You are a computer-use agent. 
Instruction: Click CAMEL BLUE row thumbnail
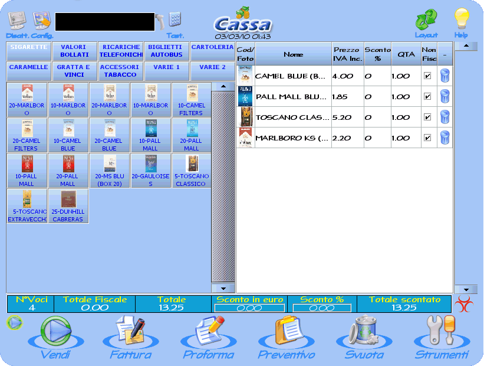coord(245,76)
